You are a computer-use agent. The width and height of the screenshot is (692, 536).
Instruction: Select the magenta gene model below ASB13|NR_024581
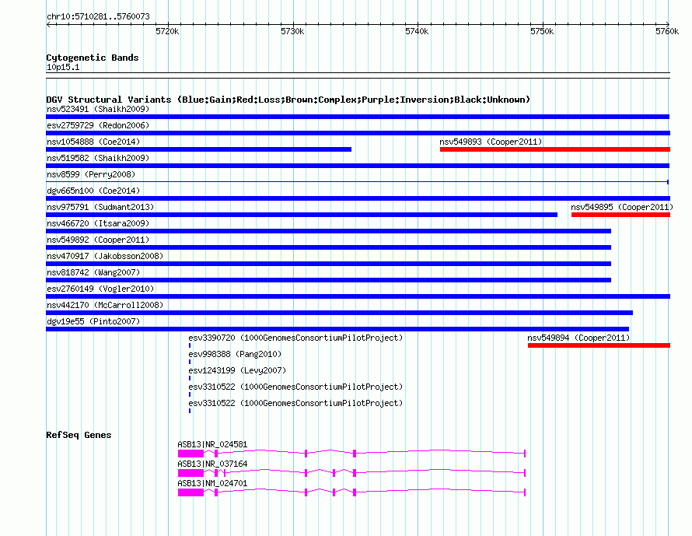[x=351, y=454]
